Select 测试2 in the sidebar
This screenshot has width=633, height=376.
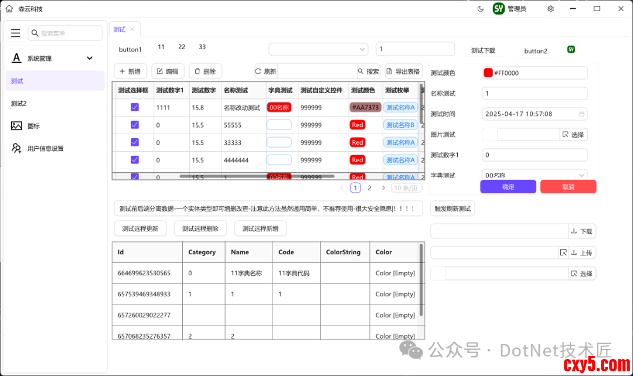(19, 104)
